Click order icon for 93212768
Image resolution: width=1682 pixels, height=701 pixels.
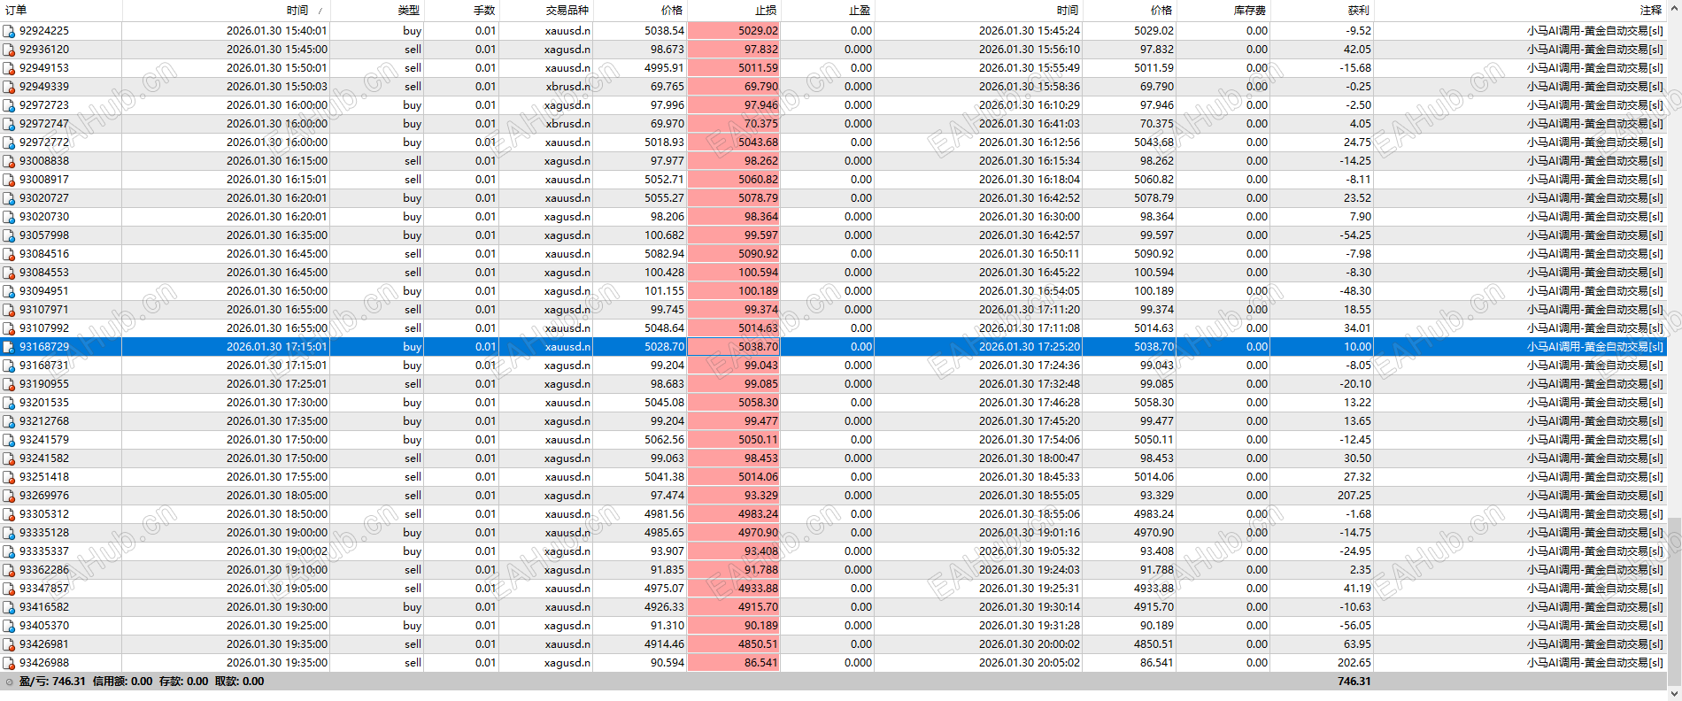(9, 421)
